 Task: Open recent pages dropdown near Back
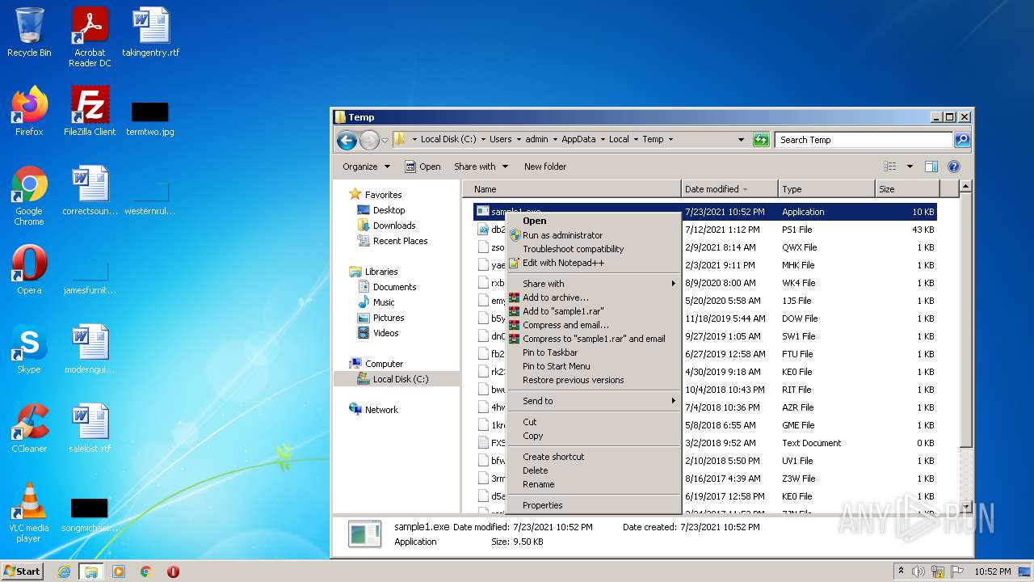[385, 140]
